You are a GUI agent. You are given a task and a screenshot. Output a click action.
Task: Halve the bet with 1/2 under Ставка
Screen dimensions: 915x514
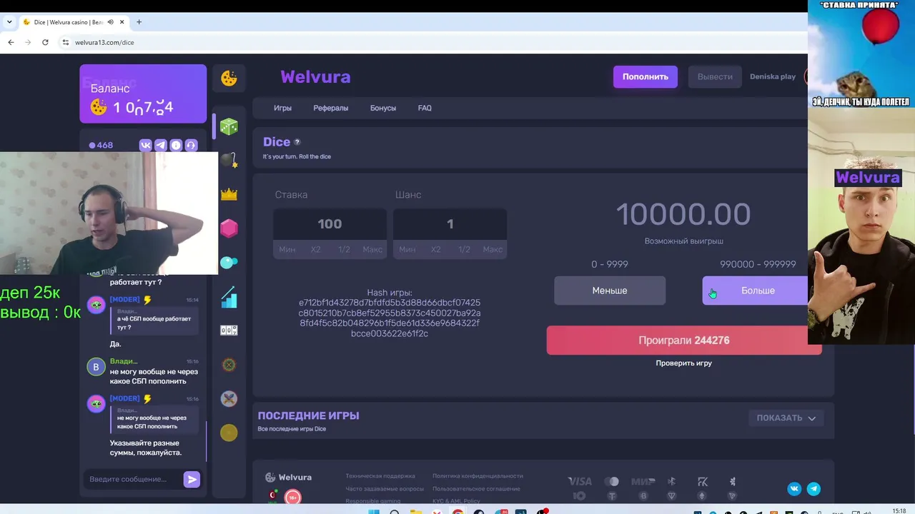click(x=344, y=249)
